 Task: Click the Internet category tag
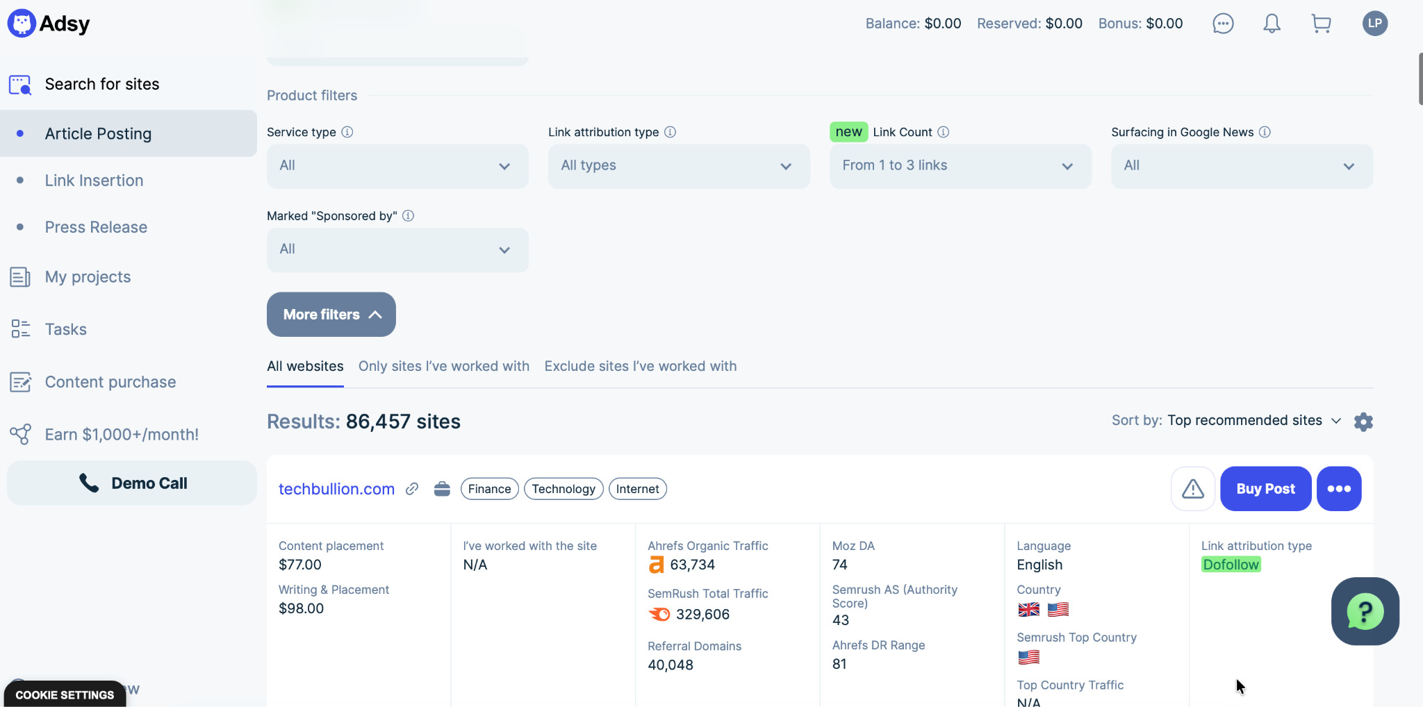pos(638,489)
